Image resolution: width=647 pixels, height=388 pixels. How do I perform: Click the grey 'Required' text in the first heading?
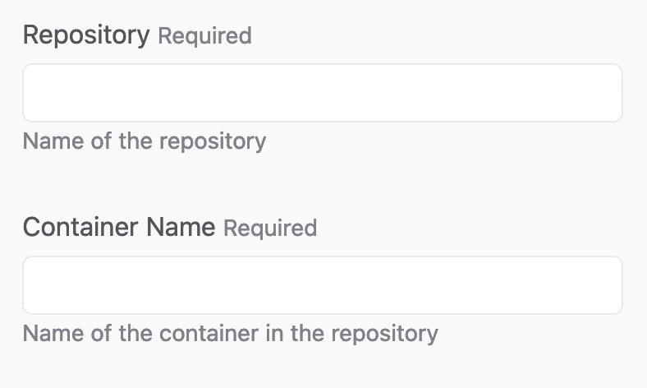(204, 36)
